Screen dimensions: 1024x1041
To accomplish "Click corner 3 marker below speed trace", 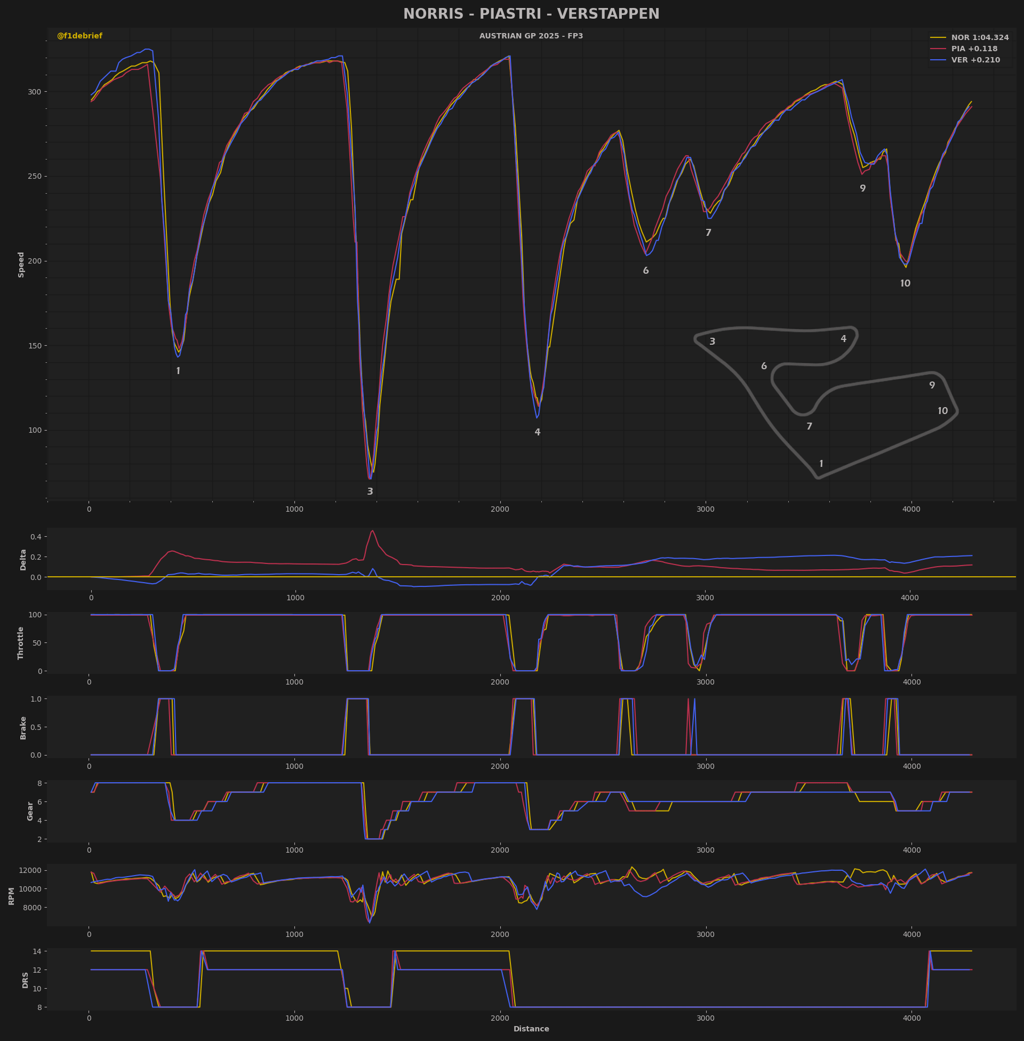I will pyautogui.click(x=370, y=491).
